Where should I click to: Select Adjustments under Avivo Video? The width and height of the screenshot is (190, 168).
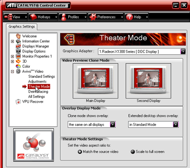(37, 81)
